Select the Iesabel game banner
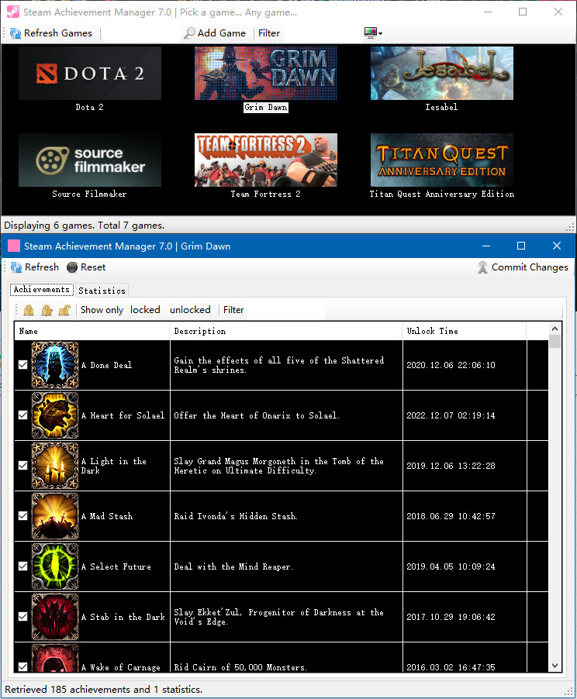The width and height of the screenshot is (577, 699). [441, 73]
